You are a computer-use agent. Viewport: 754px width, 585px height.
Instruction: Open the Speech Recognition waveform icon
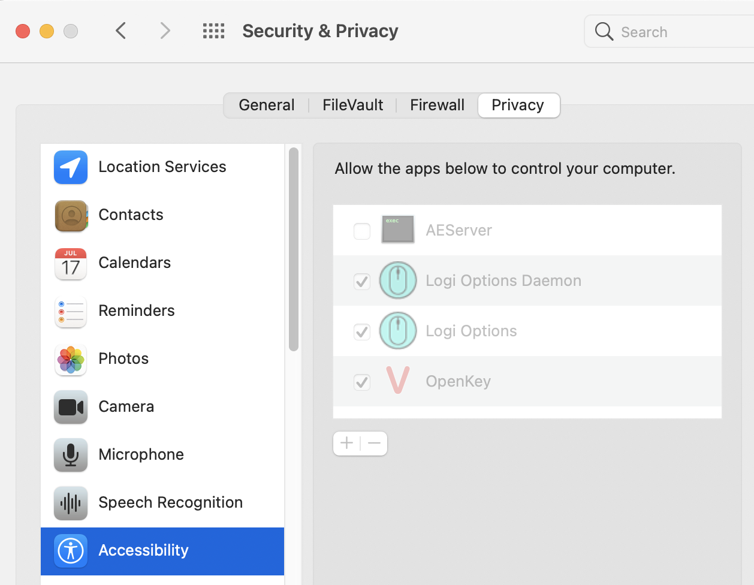[71, 503]
